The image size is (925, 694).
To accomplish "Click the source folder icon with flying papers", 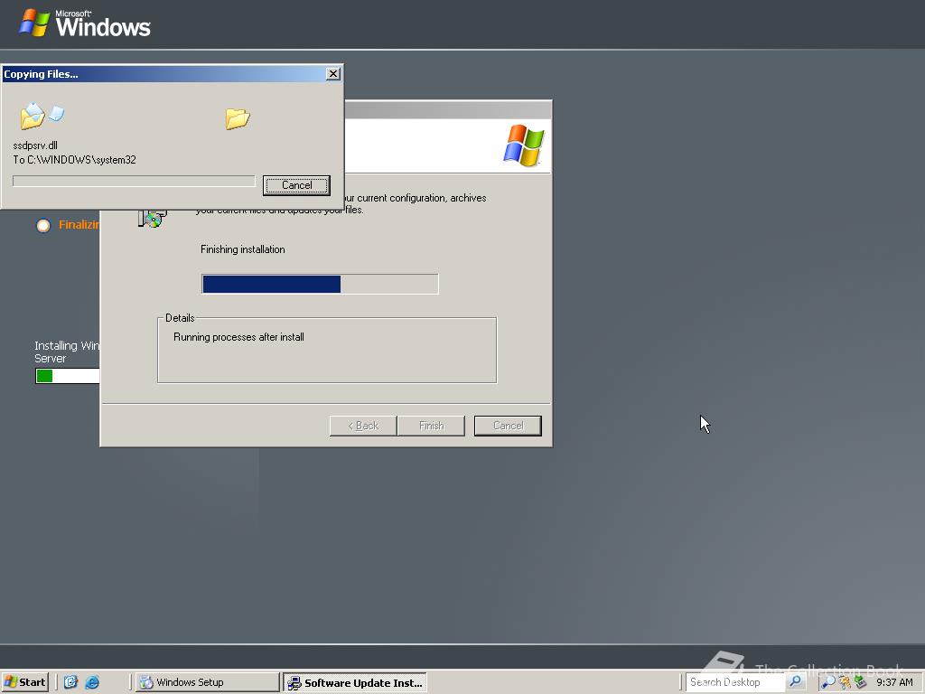I will 42,115.
